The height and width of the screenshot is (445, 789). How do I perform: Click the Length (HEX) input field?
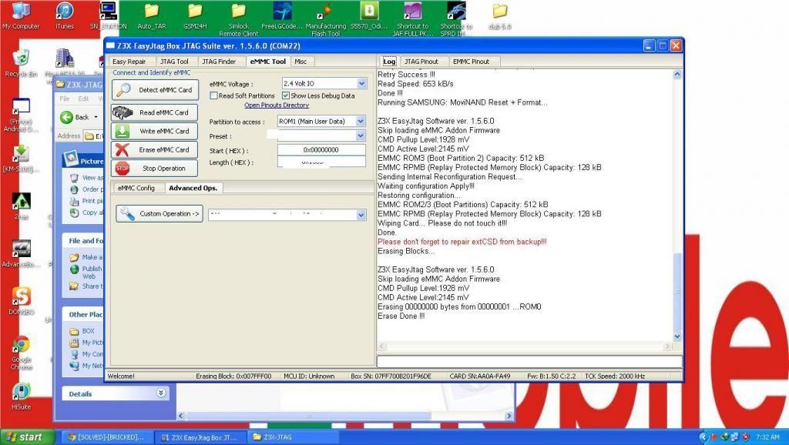[321, 162]
